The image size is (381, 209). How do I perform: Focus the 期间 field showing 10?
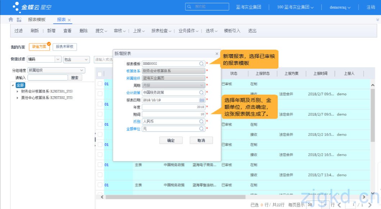[174, 114]
